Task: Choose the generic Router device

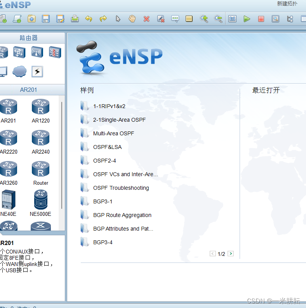Action: tap(41, 173)
